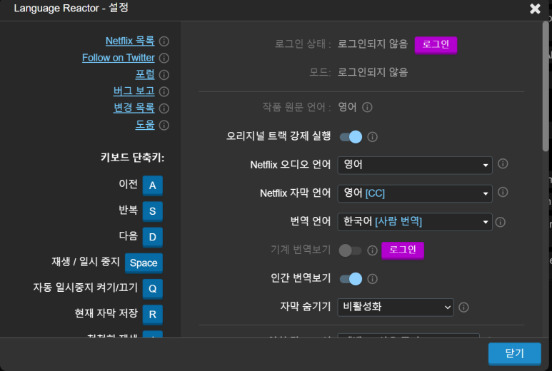The image size is (552, 371).
Task: Click info icon next to 버그 보고
Action: coord(164,92)
